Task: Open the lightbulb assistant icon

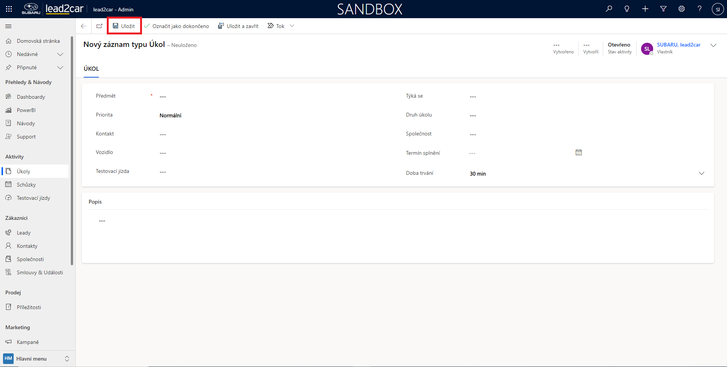Action: 627,9
